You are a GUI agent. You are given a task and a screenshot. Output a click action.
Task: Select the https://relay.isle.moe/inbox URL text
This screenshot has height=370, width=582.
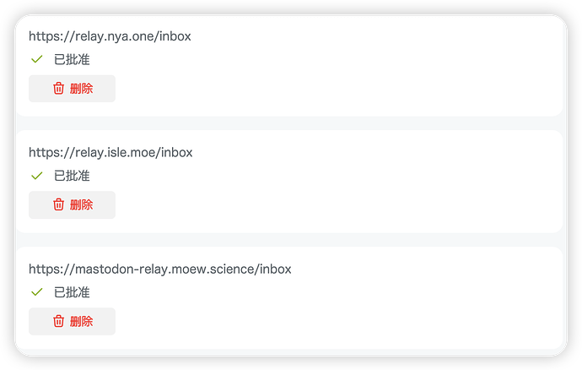(x=110, y=152)
